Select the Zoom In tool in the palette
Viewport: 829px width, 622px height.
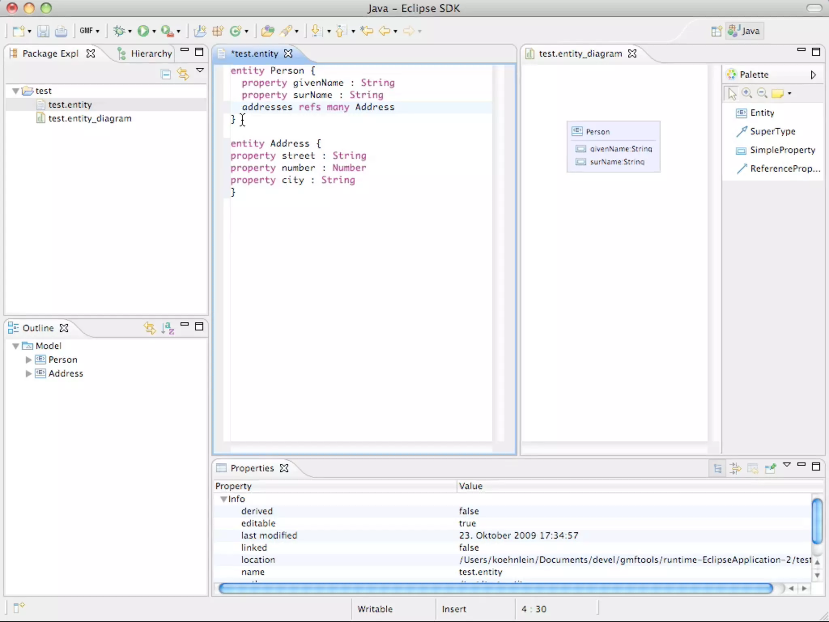(x=747, y=94)
